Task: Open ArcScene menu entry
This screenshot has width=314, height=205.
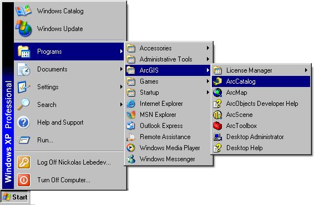Action: 261,115
